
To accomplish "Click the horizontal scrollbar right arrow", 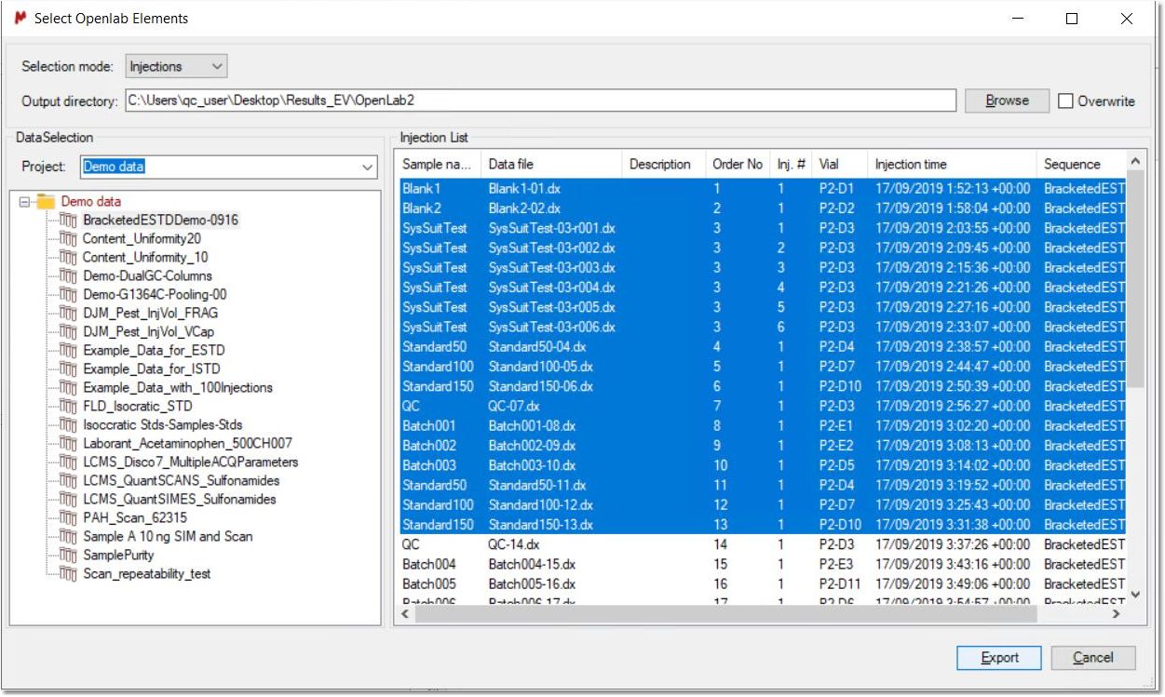I will [x=1118, y=615].
